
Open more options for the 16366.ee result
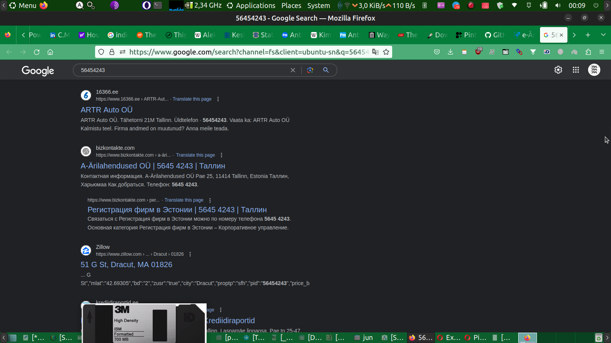pos(218,99)
